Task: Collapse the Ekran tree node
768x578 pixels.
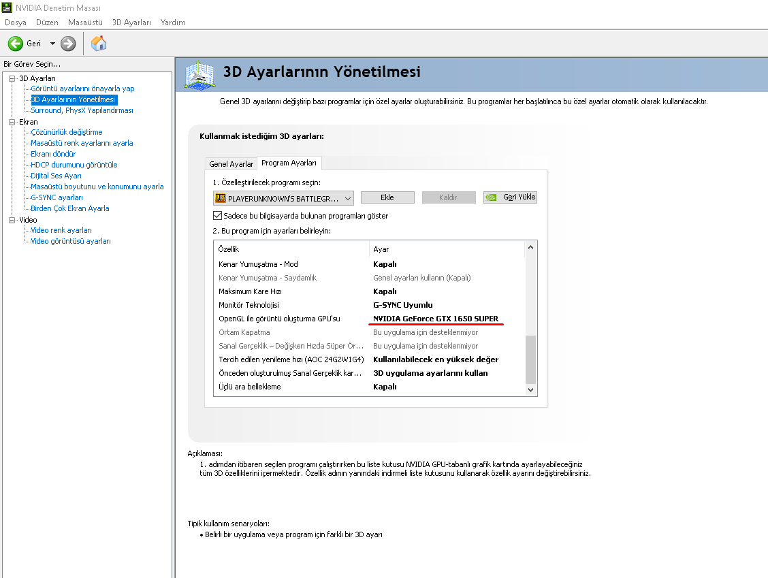Action: click(12, 122)
